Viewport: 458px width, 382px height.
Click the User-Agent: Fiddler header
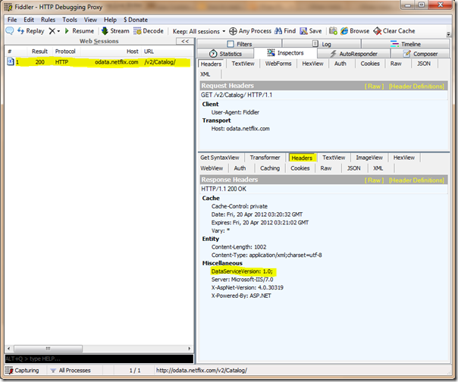(x=235, y=112)
